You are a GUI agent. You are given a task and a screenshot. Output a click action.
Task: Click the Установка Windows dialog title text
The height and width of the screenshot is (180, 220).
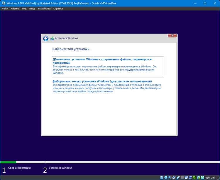(66, 38)
